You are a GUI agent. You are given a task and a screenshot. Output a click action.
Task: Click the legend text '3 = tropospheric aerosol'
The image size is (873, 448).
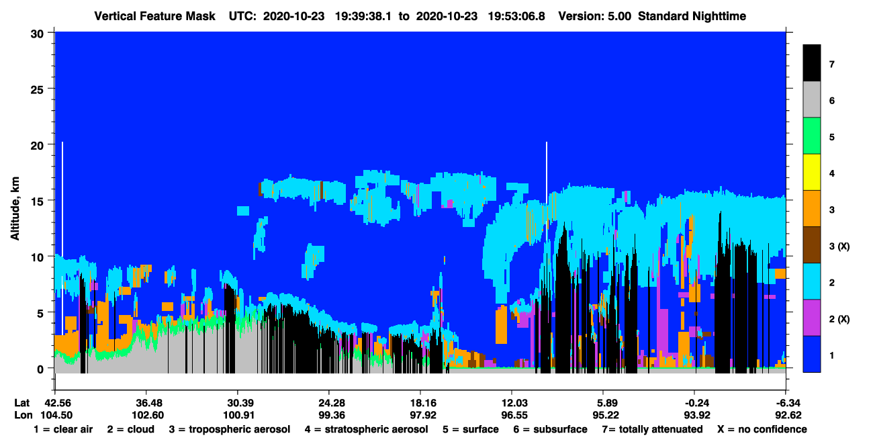[x=230, y=430]
